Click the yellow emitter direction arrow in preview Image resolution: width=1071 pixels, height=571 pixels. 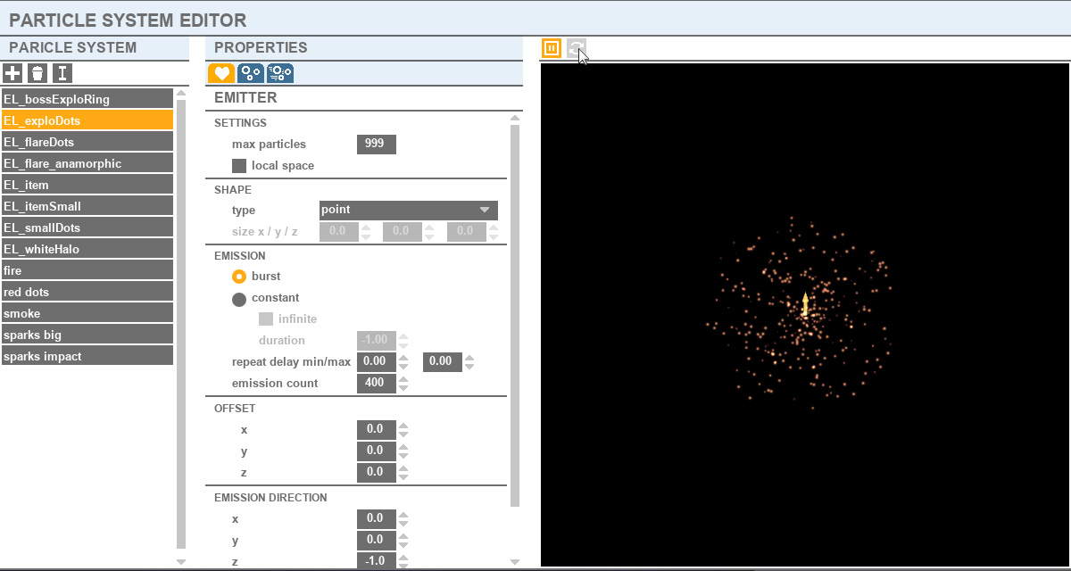(805, 304)
